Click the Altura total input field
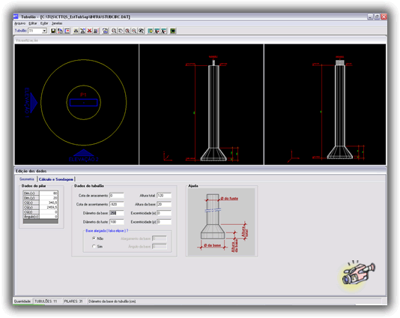400x318 pixels. point(164,196)
